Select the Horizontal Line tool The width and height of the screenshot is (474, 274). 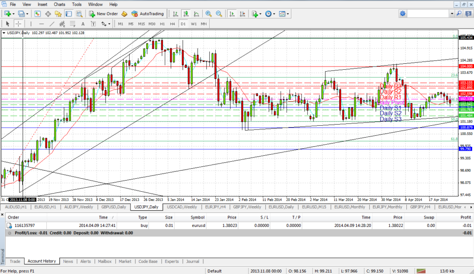tap(41, 24)
